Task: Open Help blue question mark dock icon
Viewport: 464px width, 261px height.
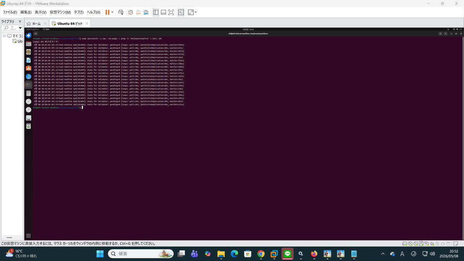Action: [29, 77]
